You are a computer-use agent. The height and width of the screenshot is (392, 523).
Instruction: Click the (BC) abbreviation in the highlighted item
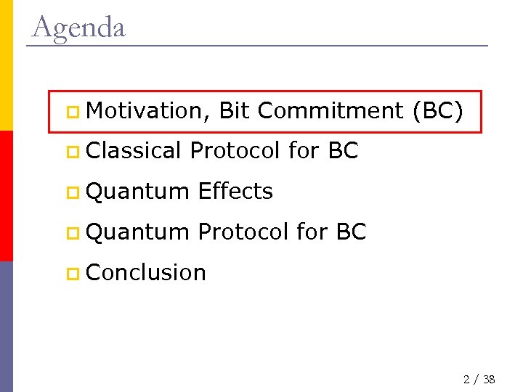tap(437, 111)
